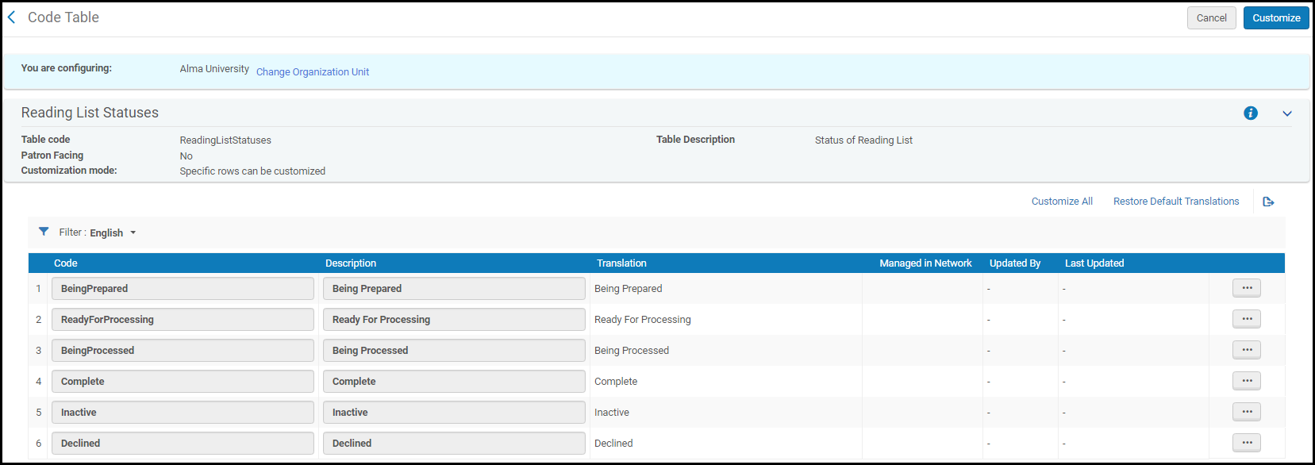
Task: Open row actions for Being Processed
Action: coord(1247,350)
